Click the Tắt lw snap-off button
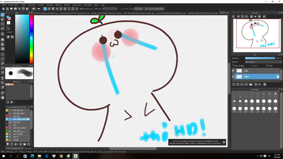283x159 pixels. pyautogui.click(x=139, y=9)
